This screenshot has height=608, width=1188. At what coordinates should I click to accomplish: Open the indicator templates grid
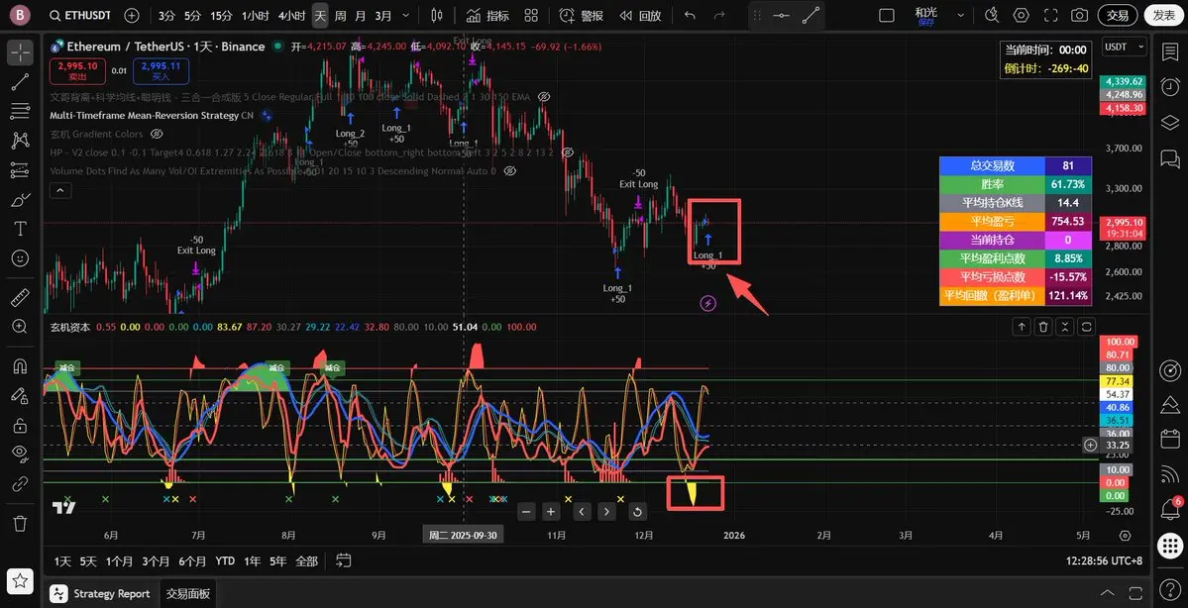530,15
